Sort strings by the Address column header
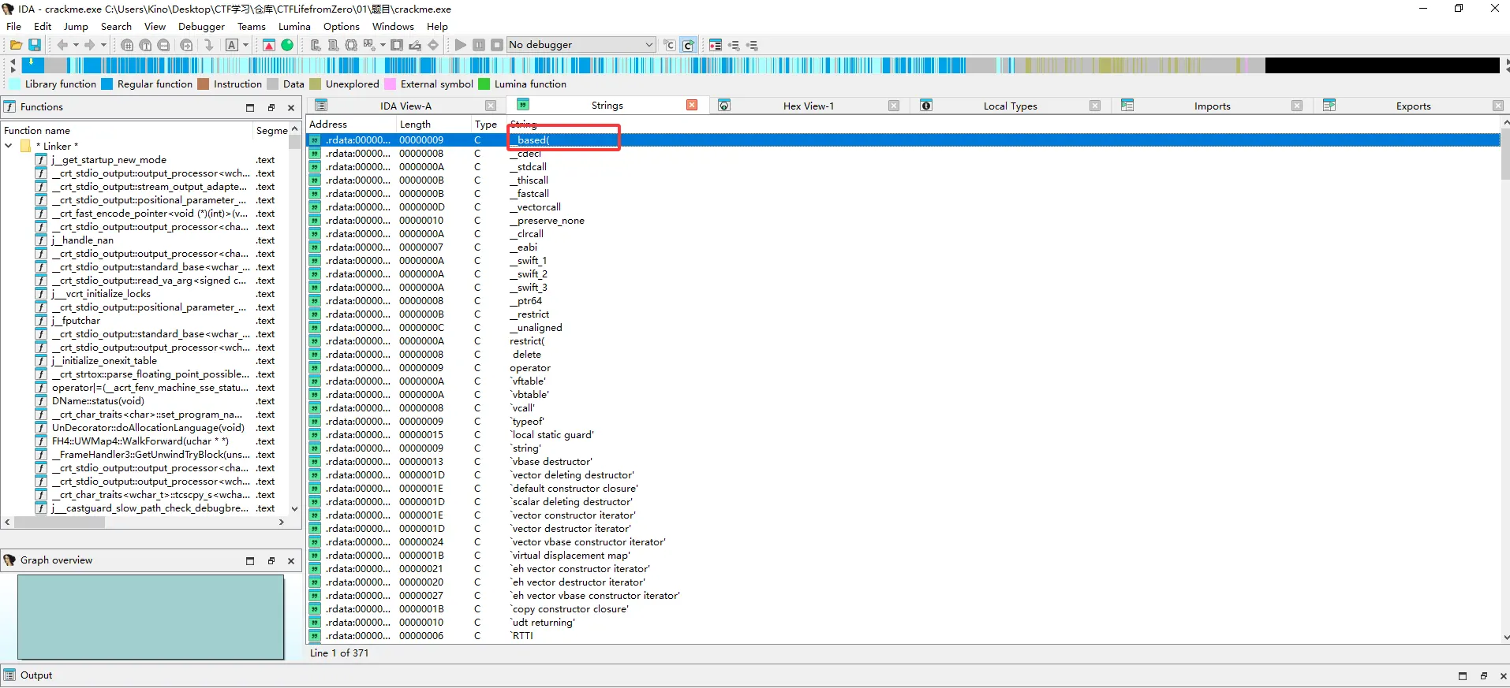Image resolution: width=1510 pixels, height=688 pixels. point(350,124)
